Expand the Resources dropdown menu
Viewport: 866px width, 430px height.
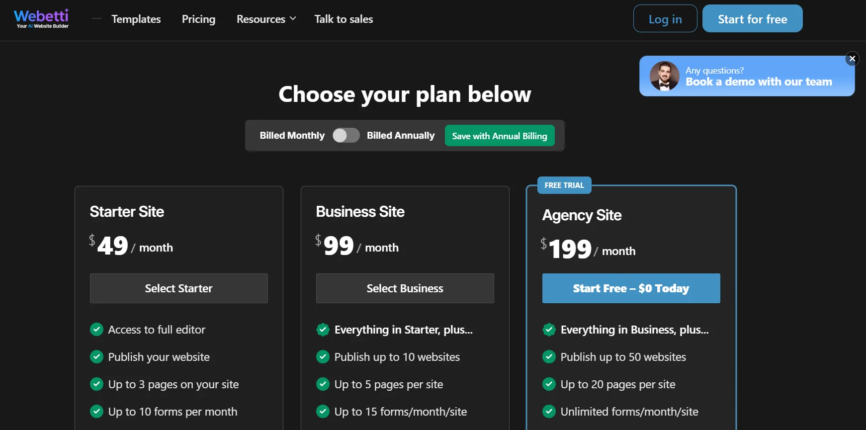point(266,19)
